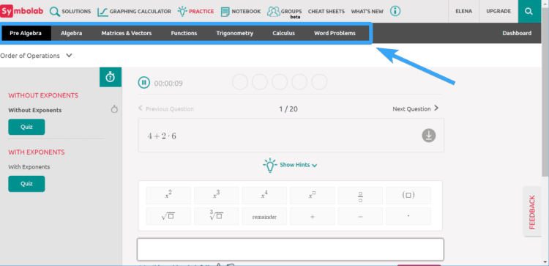Viewport: 549px width, 266px height.
Task: Start the With Exponents Quiz
Action: 26,184
